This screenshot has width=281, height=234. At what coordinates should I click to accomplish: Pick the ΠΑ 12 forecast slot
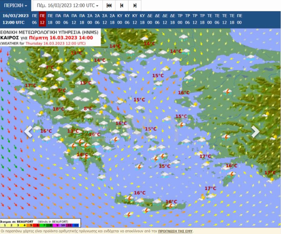click(74, 19)
